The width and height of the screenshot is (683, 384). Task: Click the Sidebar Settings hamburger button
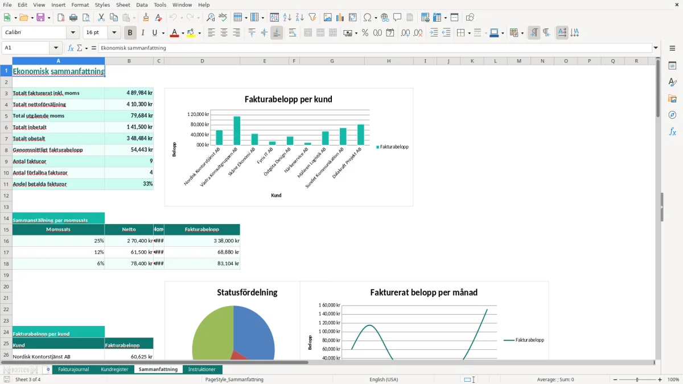[x=672, y=48]
